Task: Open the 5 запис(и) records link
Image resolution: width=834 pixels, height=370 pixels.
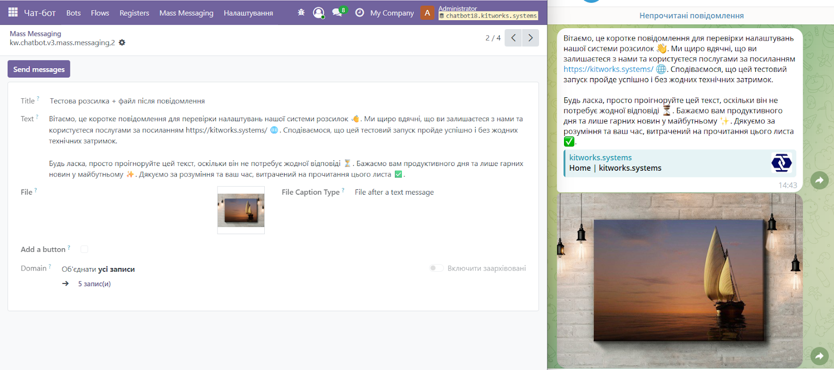Action: coord(94,284)
